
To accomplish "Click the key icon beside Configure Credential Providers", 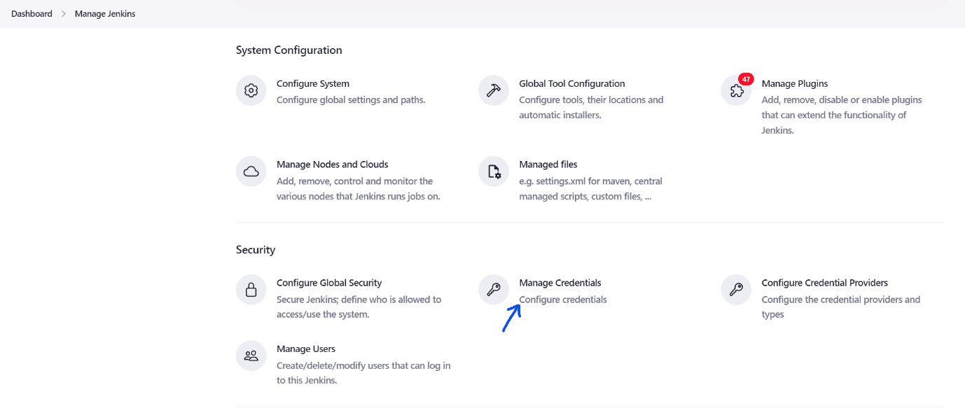I will coord(736,290).
